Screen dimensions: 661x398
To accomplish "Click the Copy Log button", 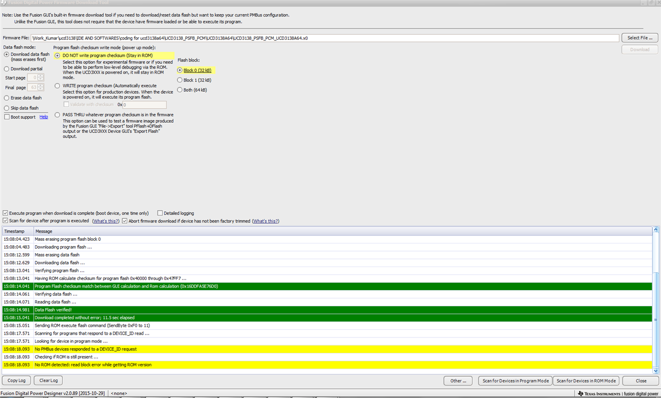I will point(17,380).
